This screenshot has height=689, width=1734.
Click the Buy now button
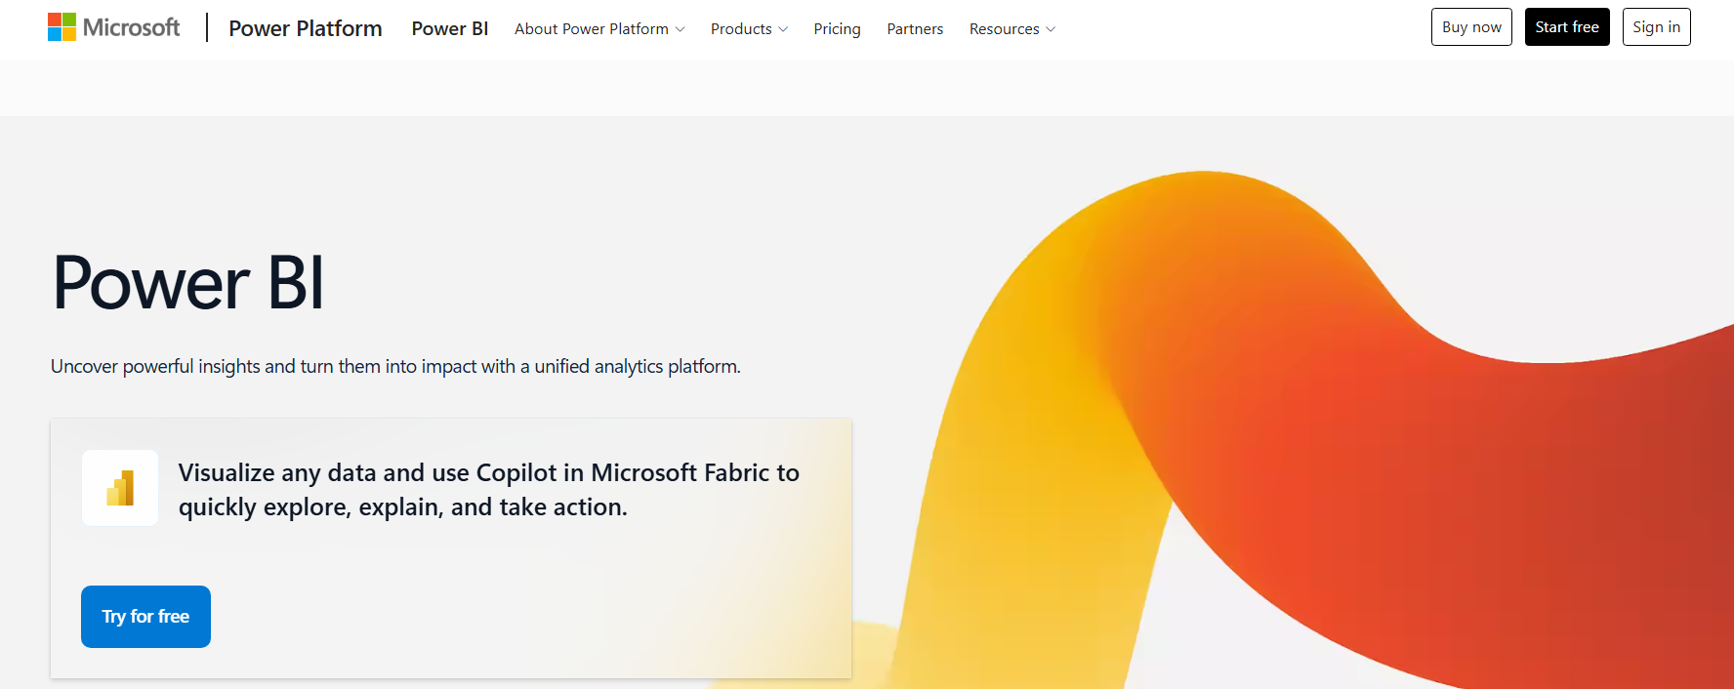(1471, 26)
